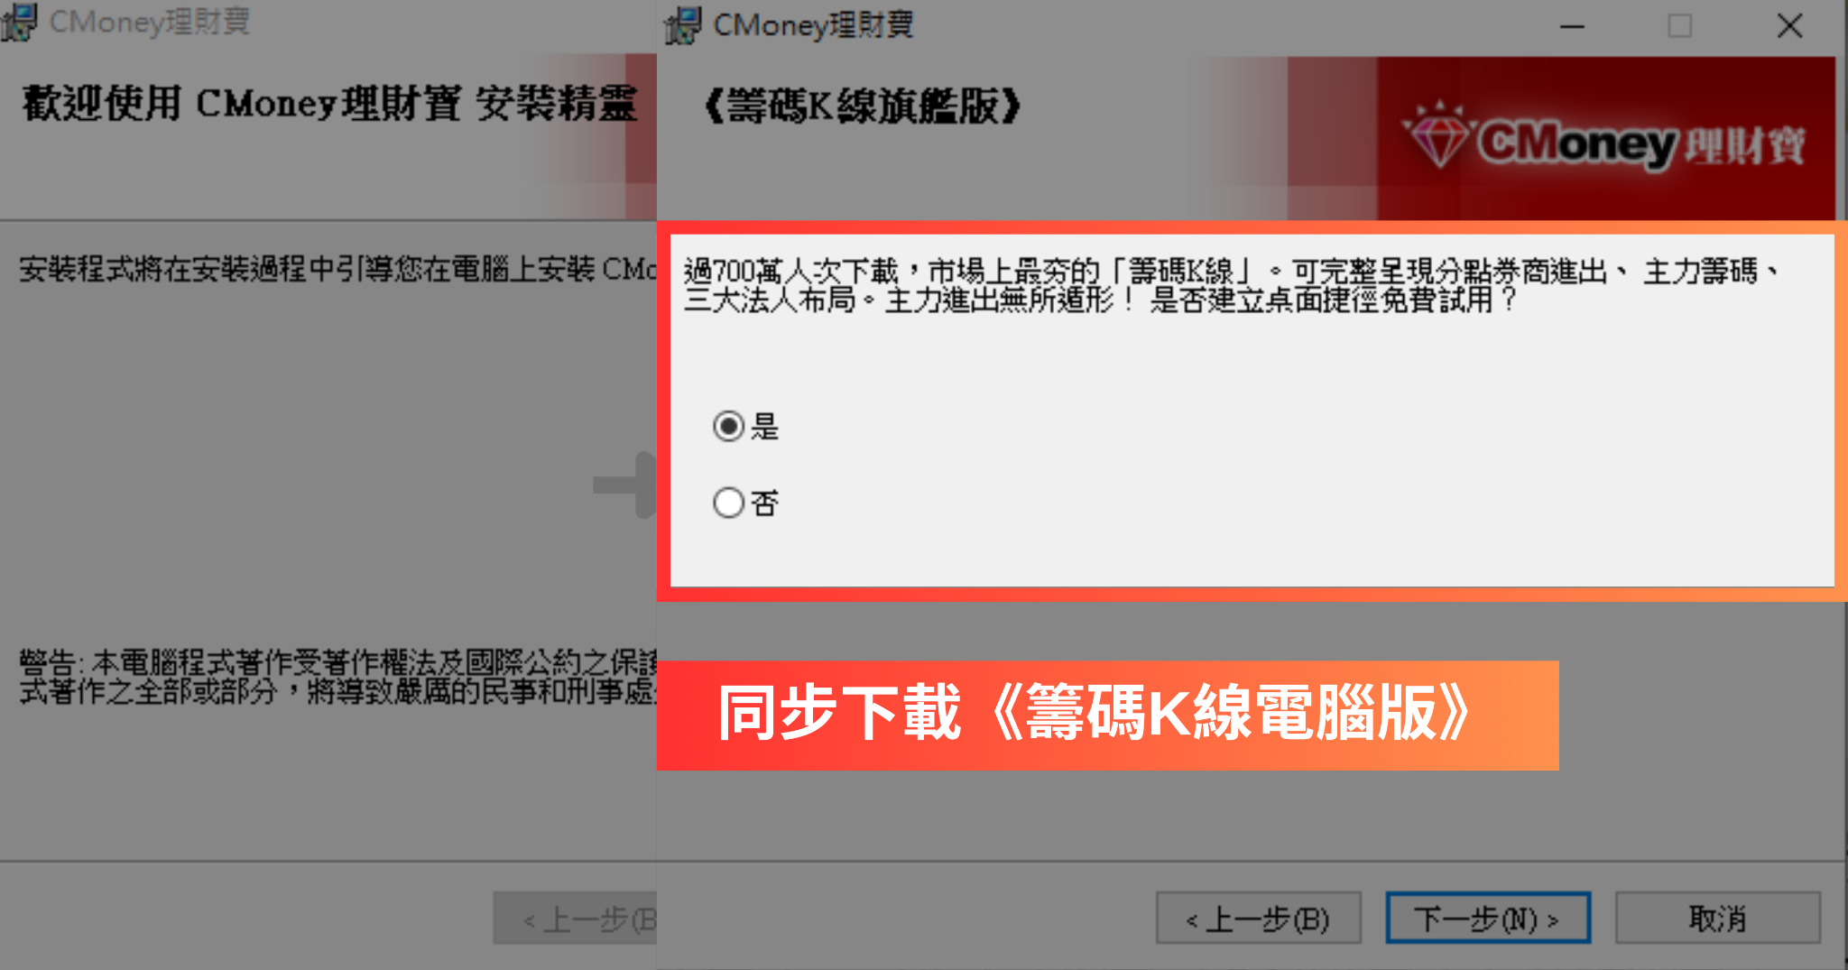Click the 否 label text next to radio
Screen dimensions: 1848x970
tap(764, 503)
